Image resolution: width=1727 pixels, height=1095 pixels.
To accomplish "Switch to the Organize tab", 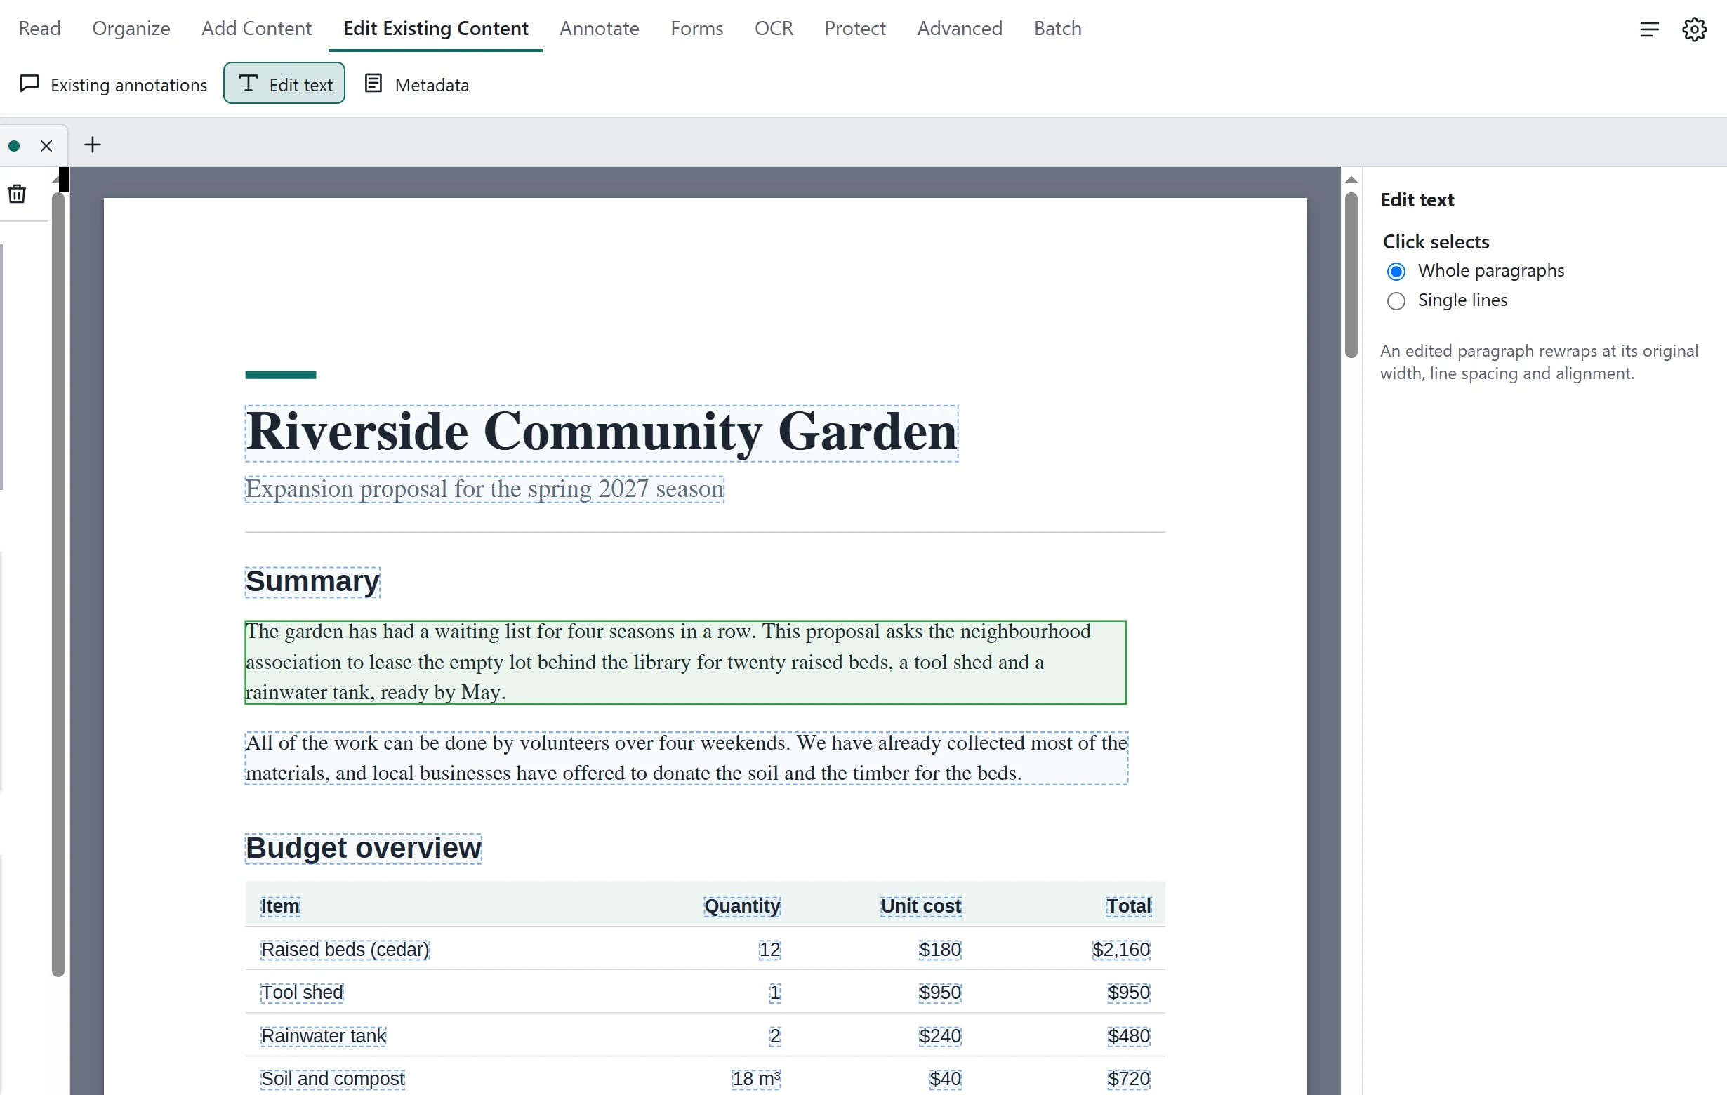I will pos(131,29).
